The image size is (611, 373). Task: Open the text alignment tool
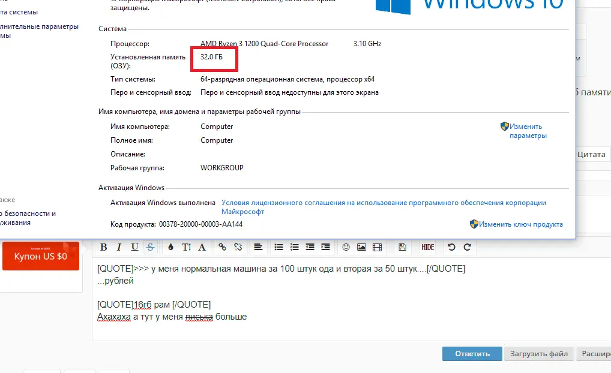(258, 247)
